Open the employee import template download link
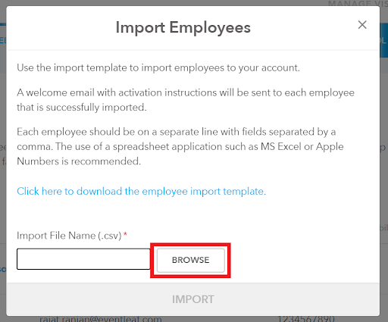This screenshot has height=322, width=388. (x=141, y=191)
